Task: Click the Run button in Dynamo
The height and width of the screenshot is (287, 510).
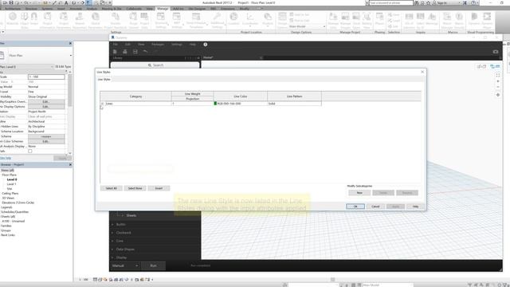Action: tap(153, 265)
